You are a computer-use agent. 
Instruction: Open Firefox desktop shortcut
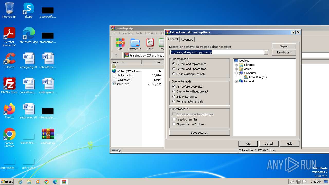pyautogui.click(x=9, y=111)
